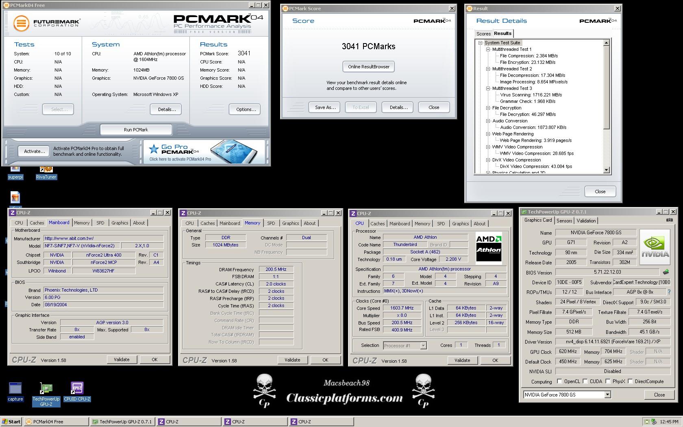Open the NVIDIA GeForce 7800 GS card dropdown
The image size is (683, 427).
point(607,395)
